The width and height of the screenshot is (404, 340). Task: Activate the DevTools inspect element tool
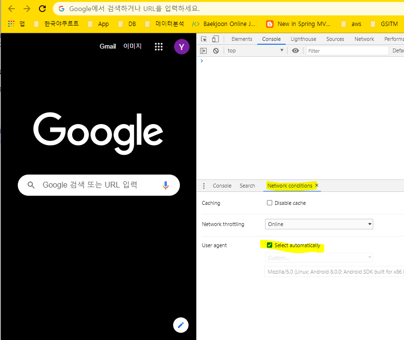(x=204, y=39)
